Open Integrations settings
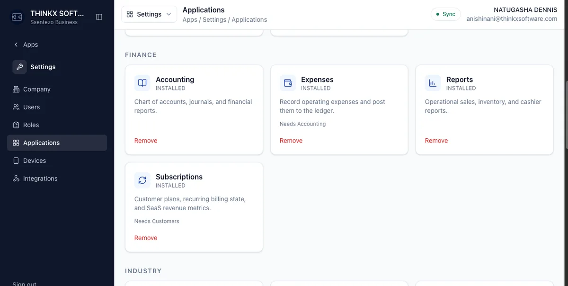Viewport: 568px width, 286px height. click(x=57, y=179)
